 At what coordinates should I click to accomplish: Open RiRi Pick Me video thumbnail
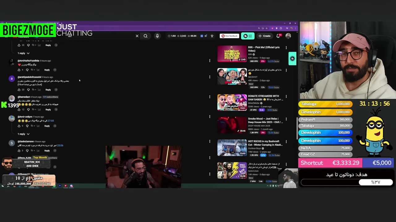point(232,54)
